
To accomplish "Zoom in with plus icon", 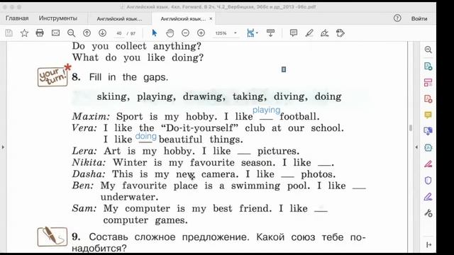I will point(201,33).
